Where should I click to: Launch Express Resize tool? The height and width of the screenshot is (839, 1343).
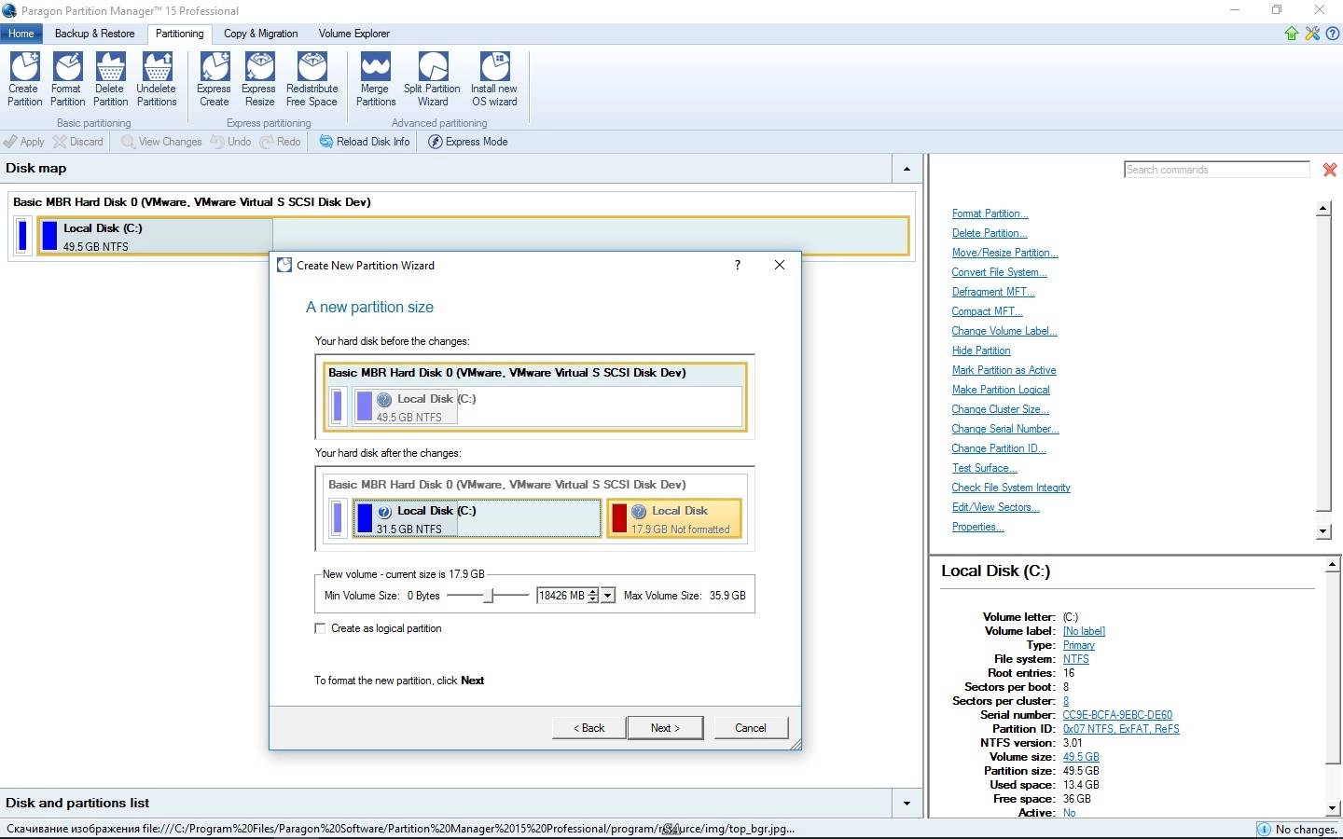coord(258,78)
